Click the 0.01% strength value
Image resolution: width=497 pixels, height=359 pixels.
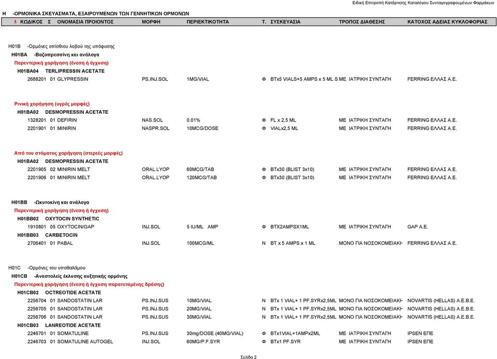click(x=193, y=120)
